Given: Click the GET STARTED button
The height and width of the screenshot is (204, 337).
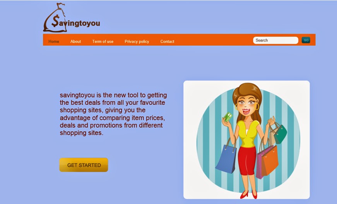Looking at the screenshot, I should point(84,165).
